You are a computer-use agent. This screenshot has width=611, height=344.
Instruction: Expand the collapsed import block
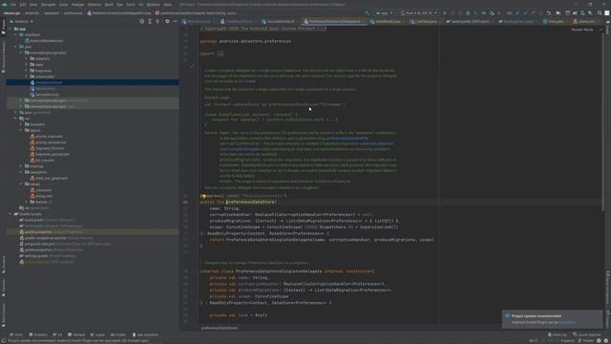pos(221,54)
